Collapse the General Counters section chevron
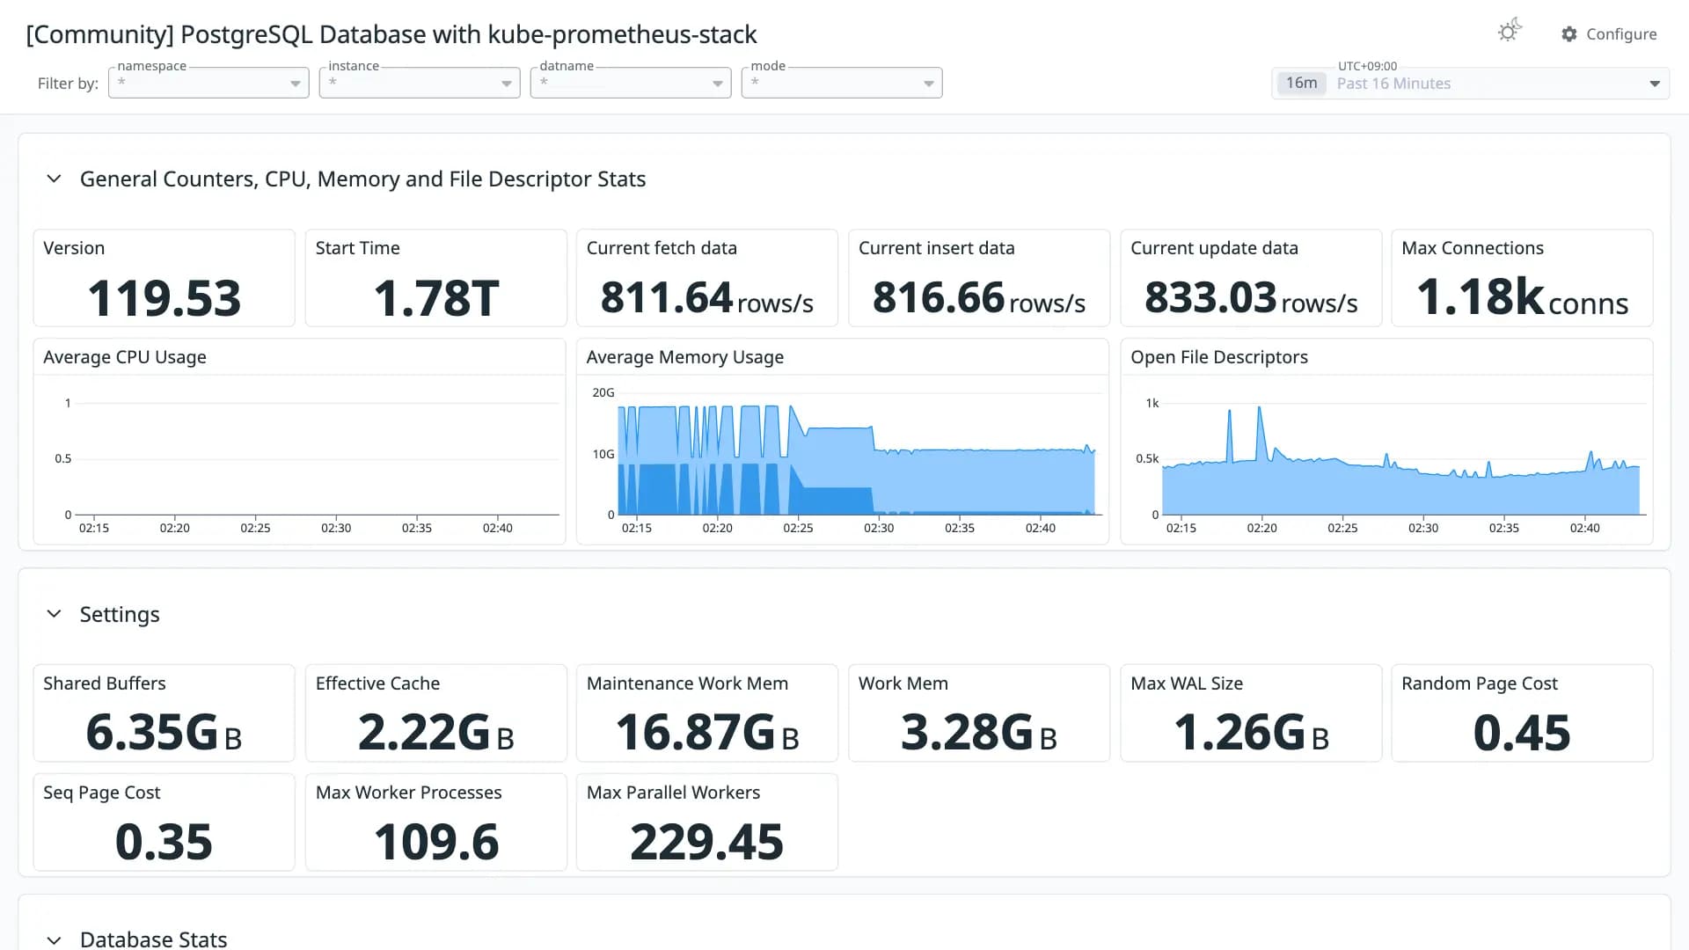Screen dimensions: 1689x950 tap(54, 179)
